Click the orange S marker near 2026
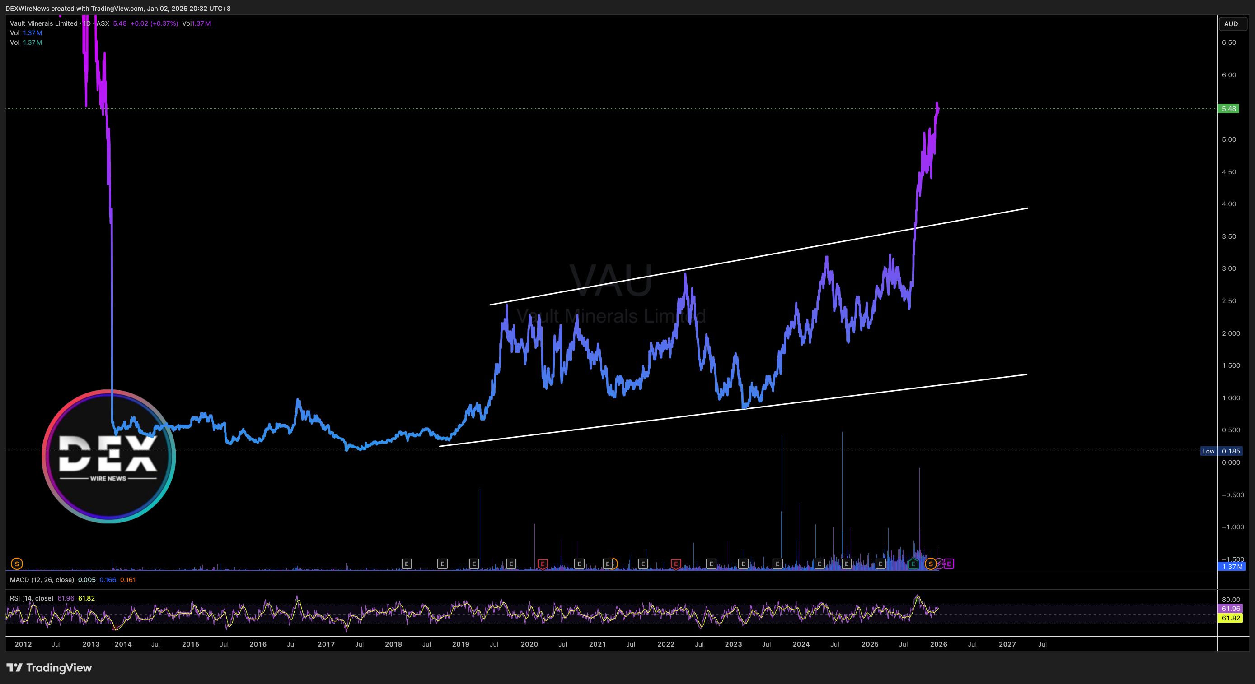Screen dimensions: 1255x684 (931, 564)
